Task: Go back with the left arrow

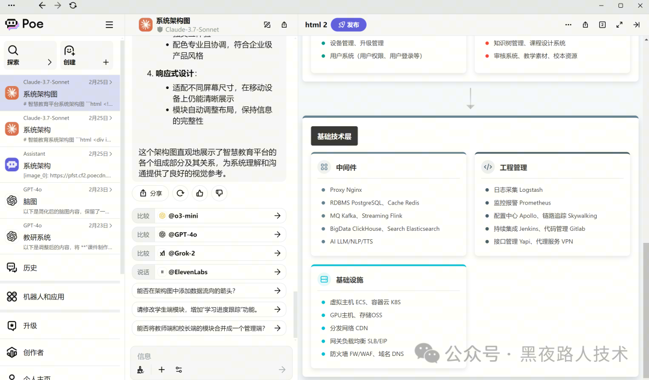Action: pos(42,5)
